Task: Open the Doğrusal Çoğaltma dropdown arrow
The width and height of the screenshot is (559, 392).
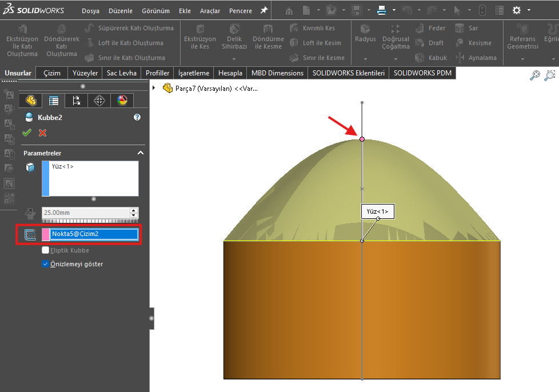Action: coord(396,59)
